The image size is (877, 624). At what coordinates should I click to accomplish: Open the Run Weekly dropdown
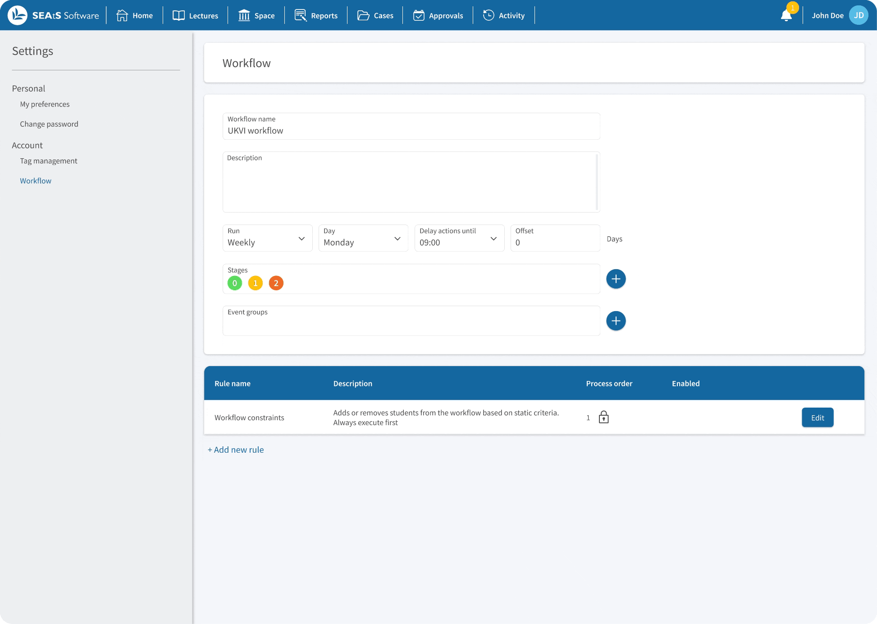click(x=268, y=238)
